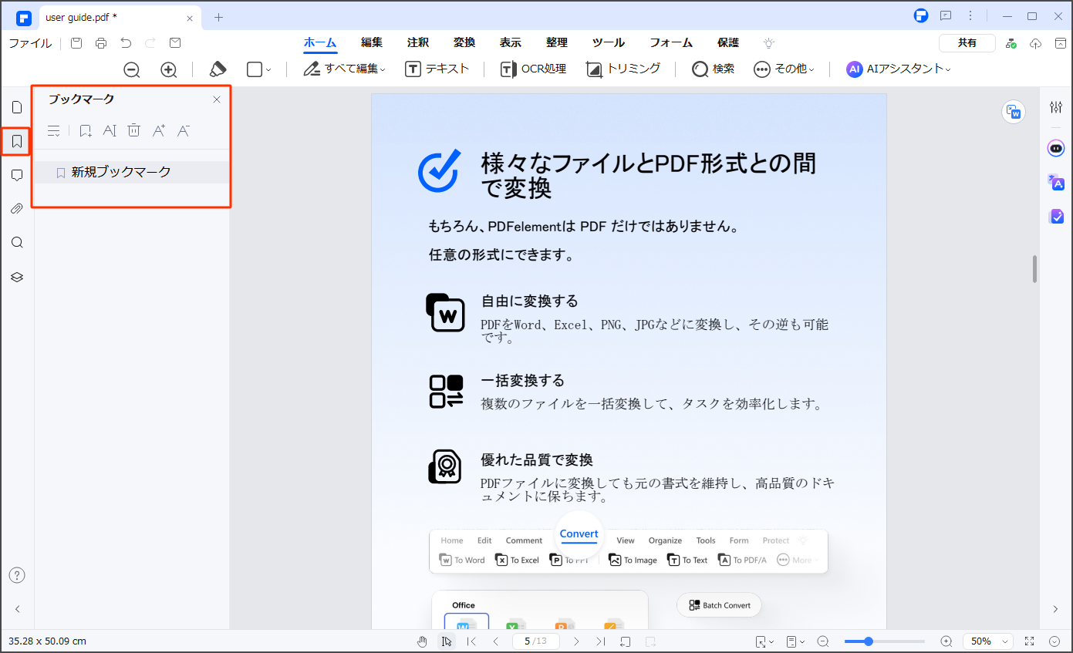The height and width of the screenshot is (653, 1073).
Task: Click the page number field showing 5
Action: click(x=535, y=641)
